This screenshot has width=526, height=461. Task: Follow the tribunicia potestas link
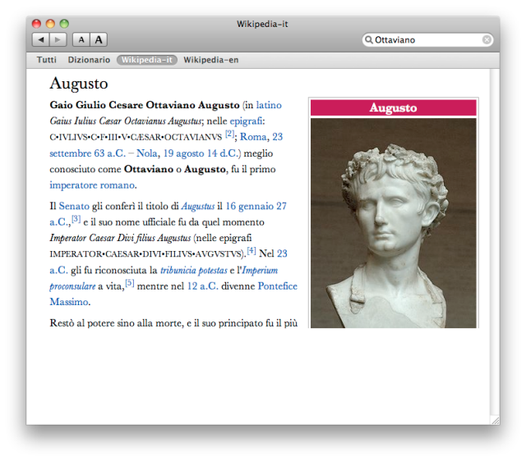(x=194, y=270)
